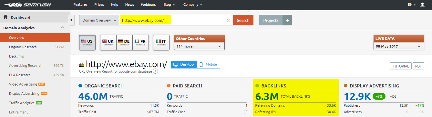The width and height of the screenshot is (432, 117).
Task: Click the Projects button
Action: point(271,20)
